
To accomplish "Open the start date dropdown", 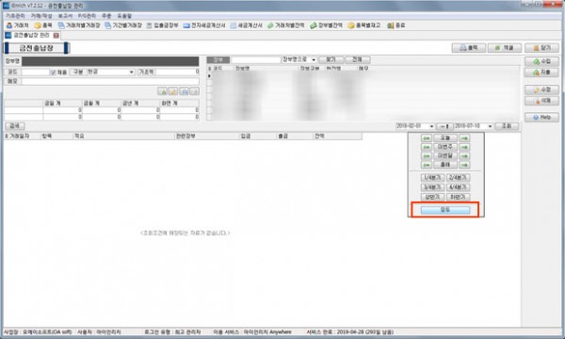I will (x=431, y=126).
